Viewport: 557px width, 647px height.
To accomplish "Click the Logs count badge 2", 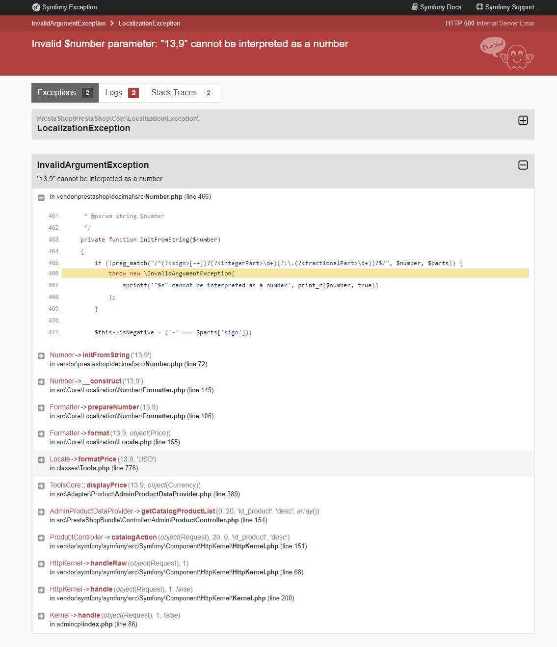I will coord(133,93).
